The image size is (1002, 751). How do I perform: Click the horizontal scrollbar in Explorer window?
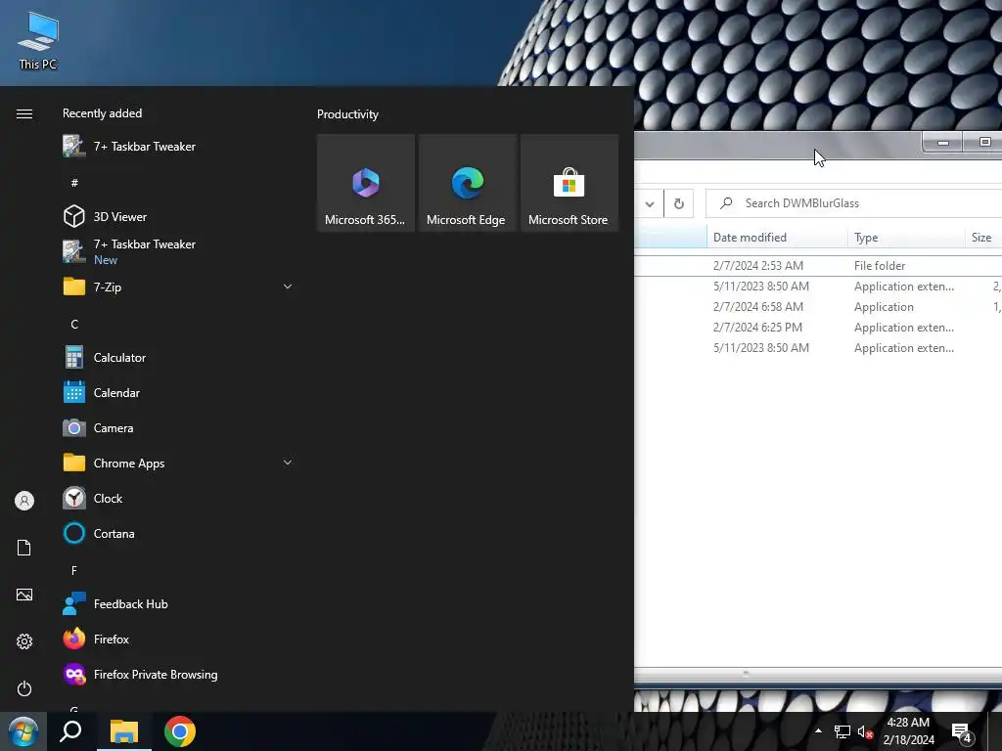click(x=818, y=674)
